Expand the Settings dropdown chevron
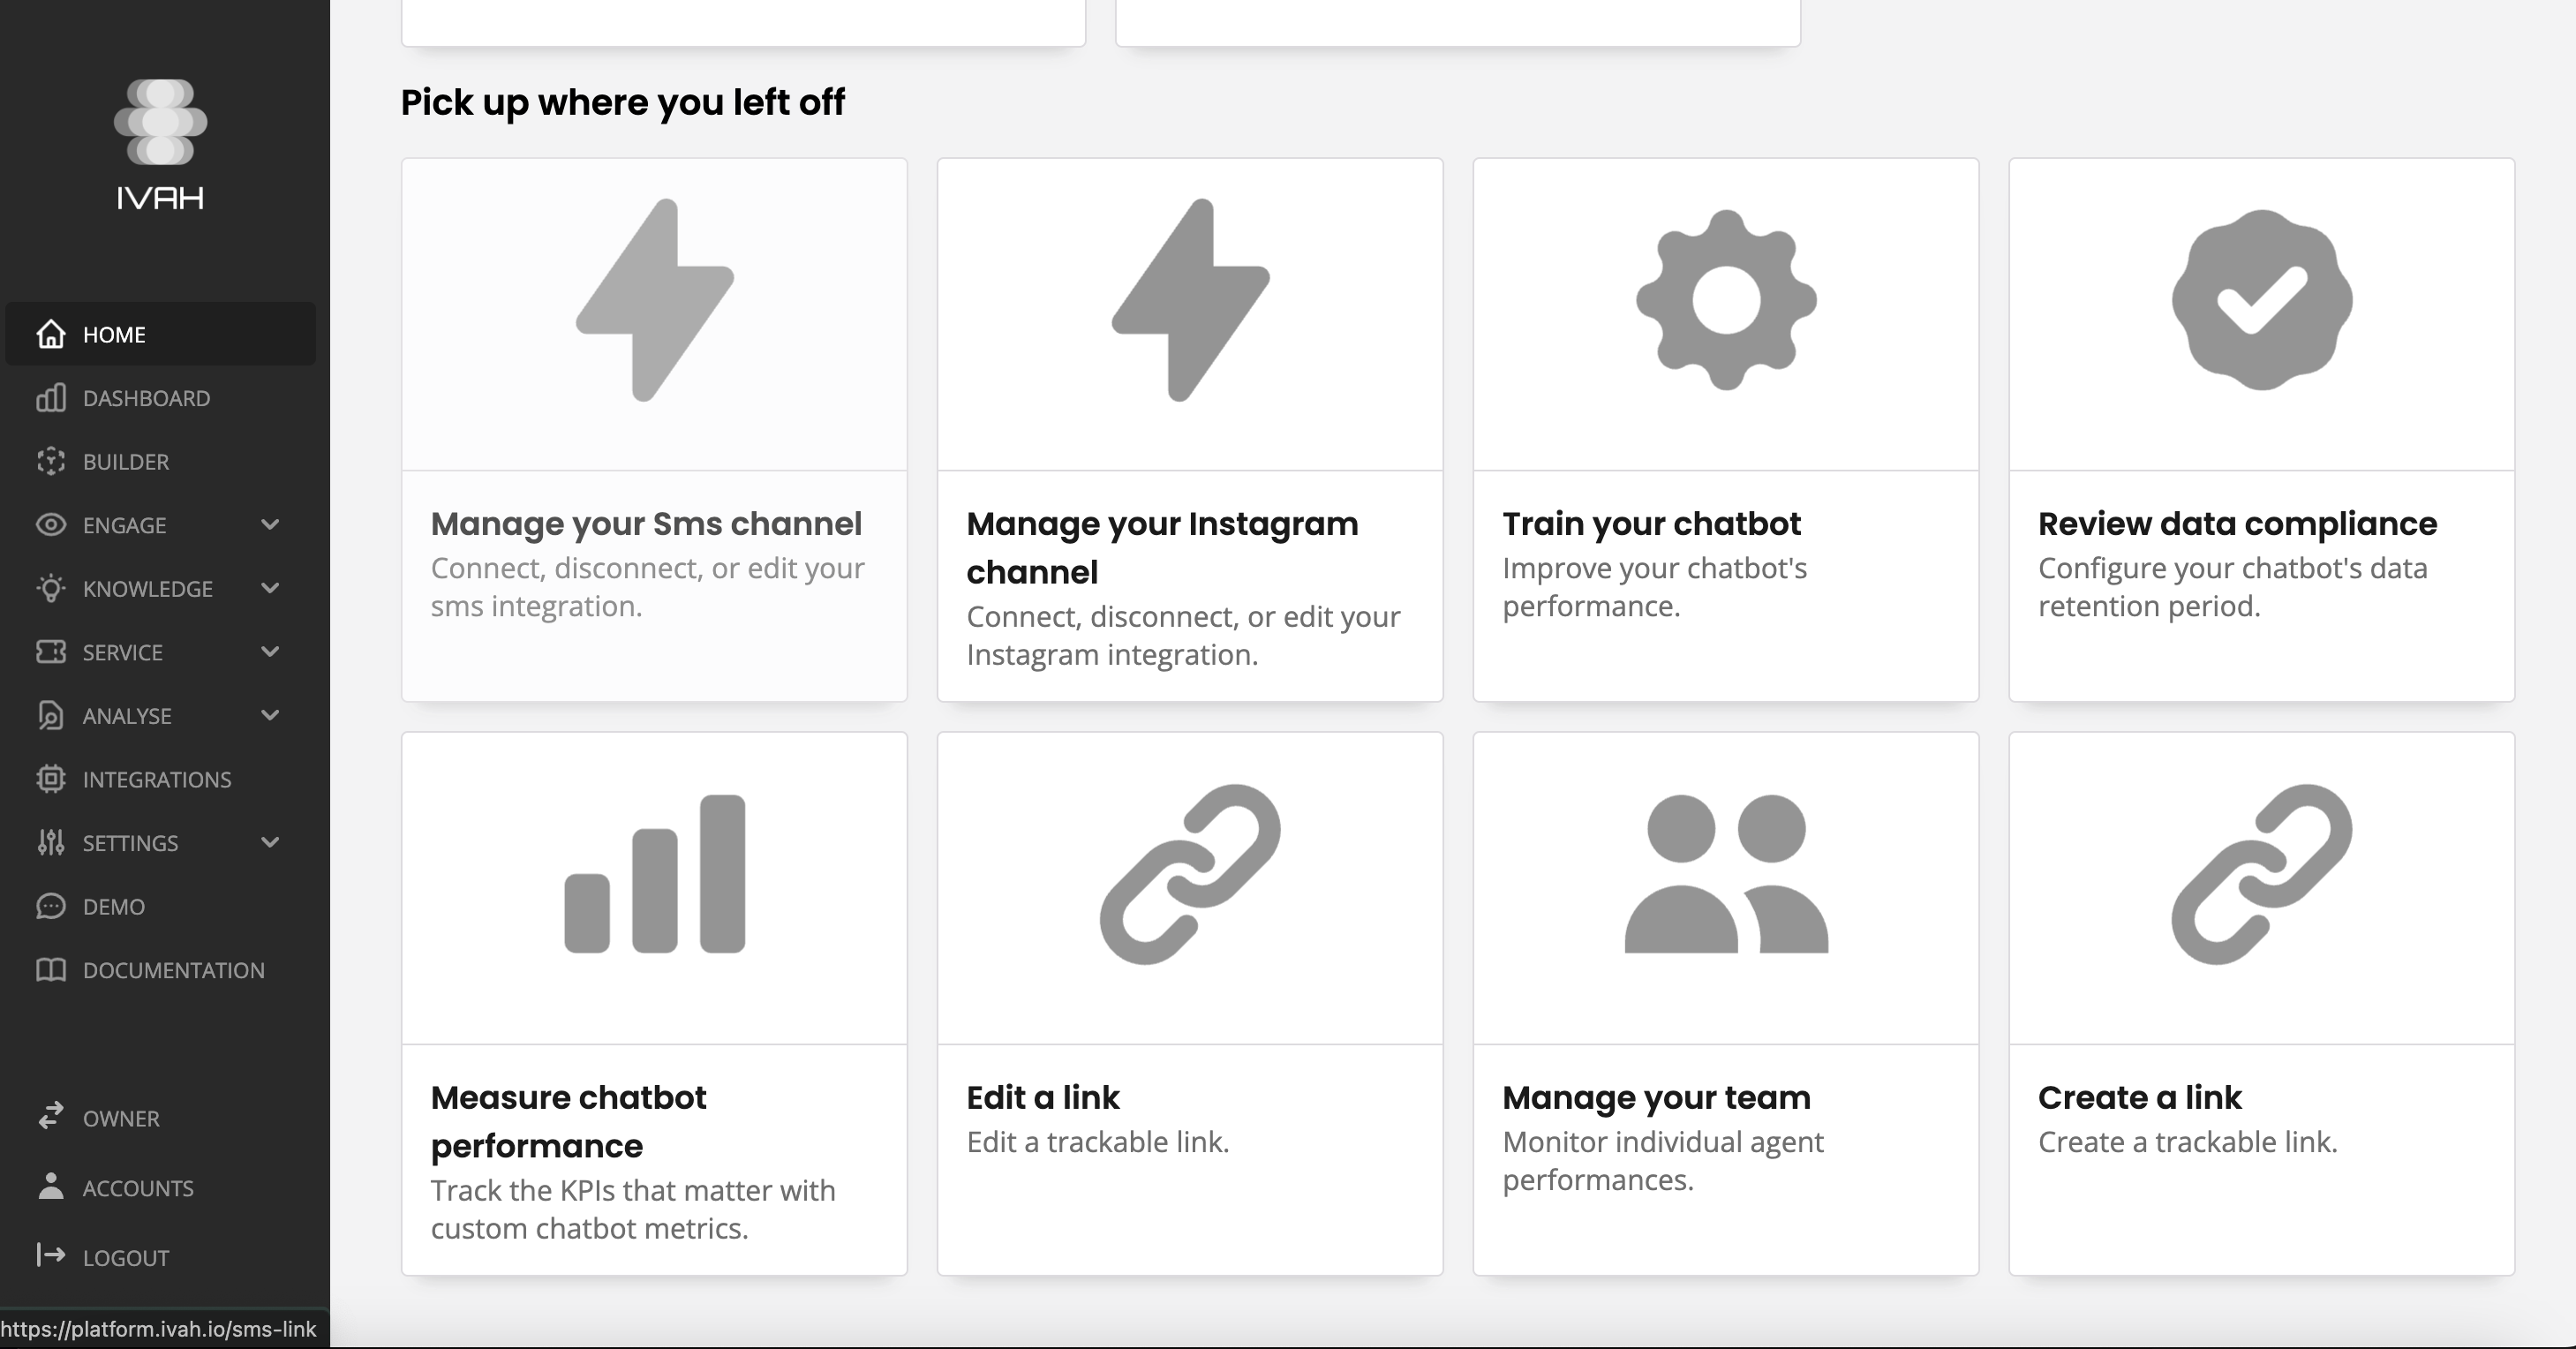 (x=270, y=842)
